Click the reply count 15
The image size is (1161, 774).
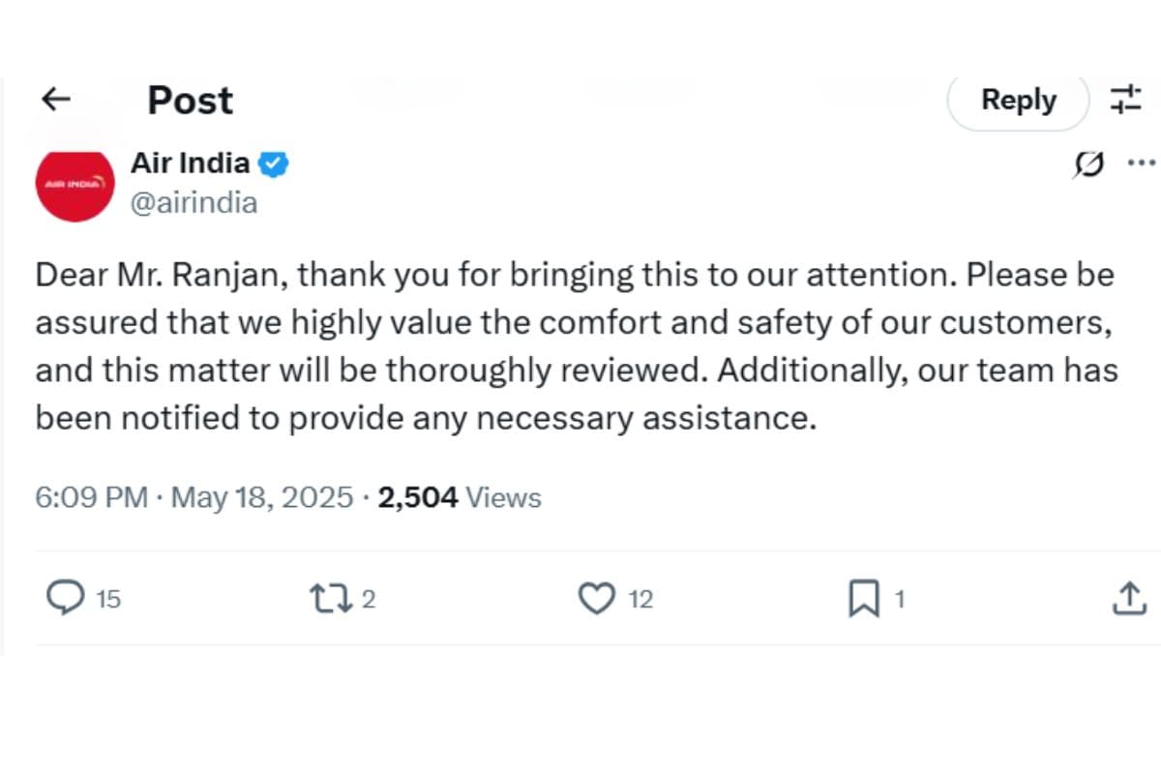pos(108,600)
